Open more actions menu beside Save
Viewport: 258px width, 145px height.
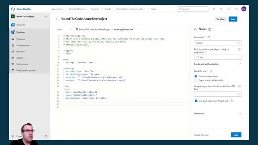(241, 19)
